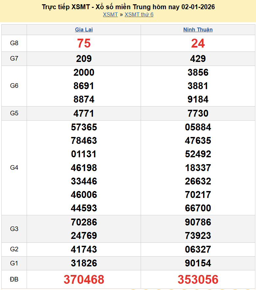Select Ninh Thuận special prize 353056
This screenshot has height=290, width=256.
coord(198,280)
